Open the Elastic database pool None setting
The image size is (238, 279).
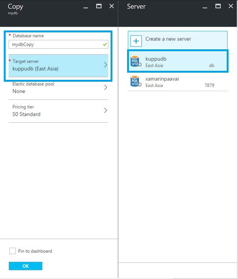tap(19, 91)
